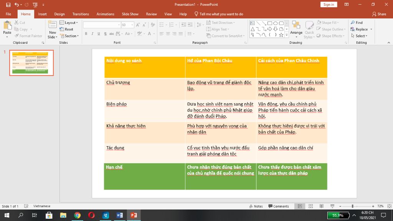
Task: Open the Notes pane
Action: pyautogui.click(x=256, y=206)
